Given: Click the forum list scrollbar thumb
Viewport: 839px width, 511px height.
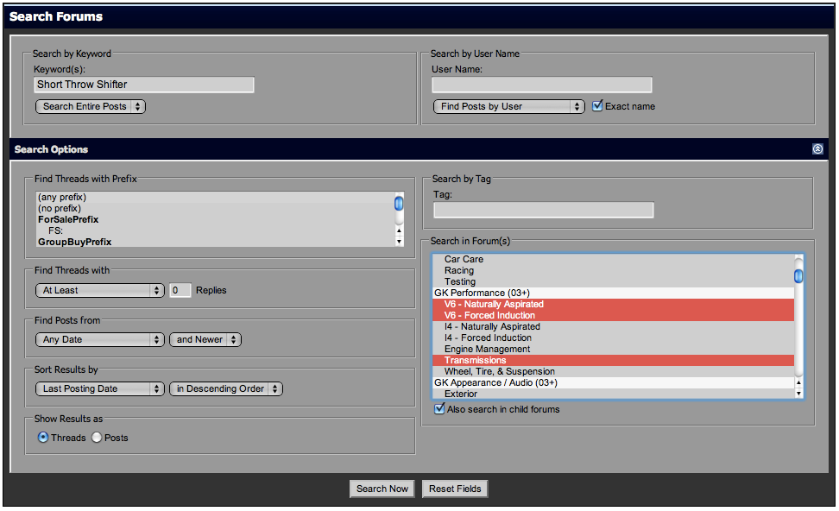Looking at the screenshot, I should click(798, 275).
